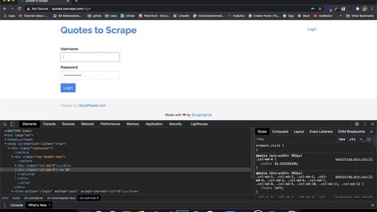Activate the inspect element picker icon

click(x=5, y=124)
